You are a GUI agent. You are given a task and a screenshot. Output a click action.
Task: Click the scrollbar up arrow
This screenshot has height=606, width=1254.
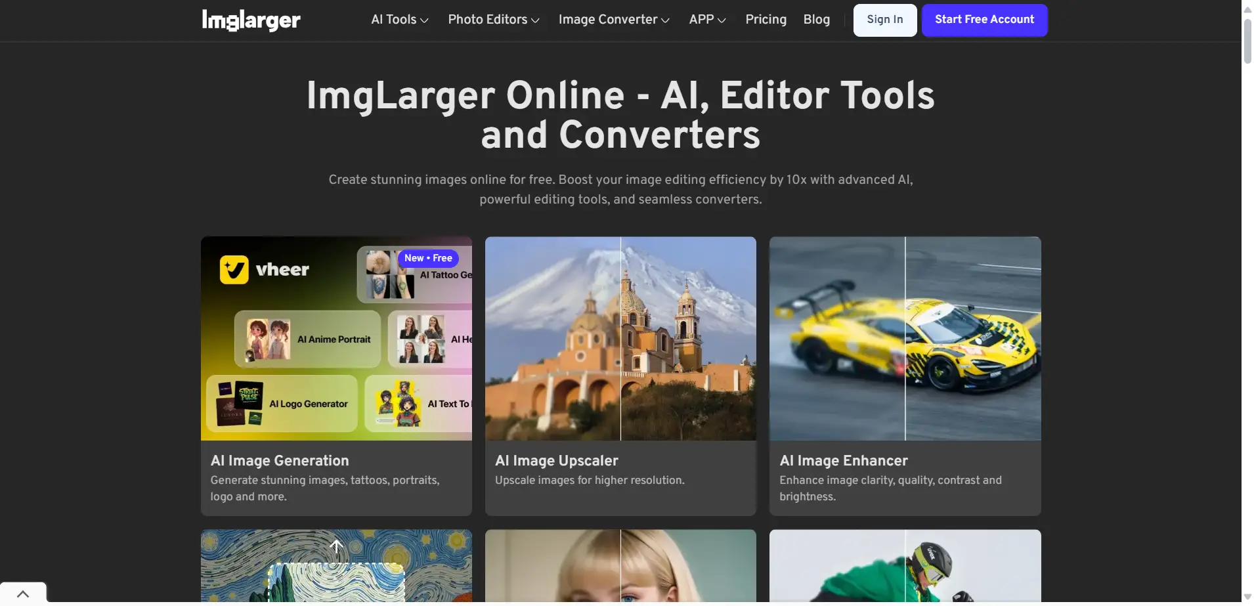pos(1247,9)
